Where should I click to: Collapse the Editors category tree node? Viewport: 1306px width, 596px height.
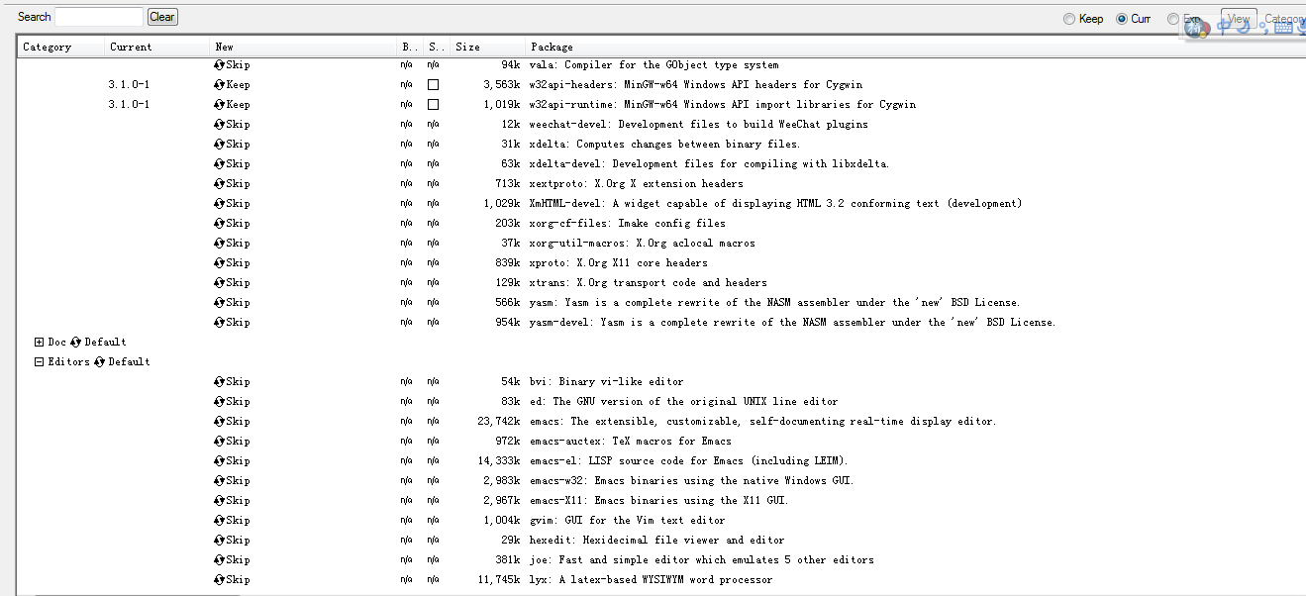tap(40, 362)
